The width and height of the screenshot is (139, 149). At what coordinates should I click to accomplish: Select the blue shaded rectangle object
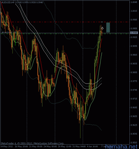tap(108, 27)
